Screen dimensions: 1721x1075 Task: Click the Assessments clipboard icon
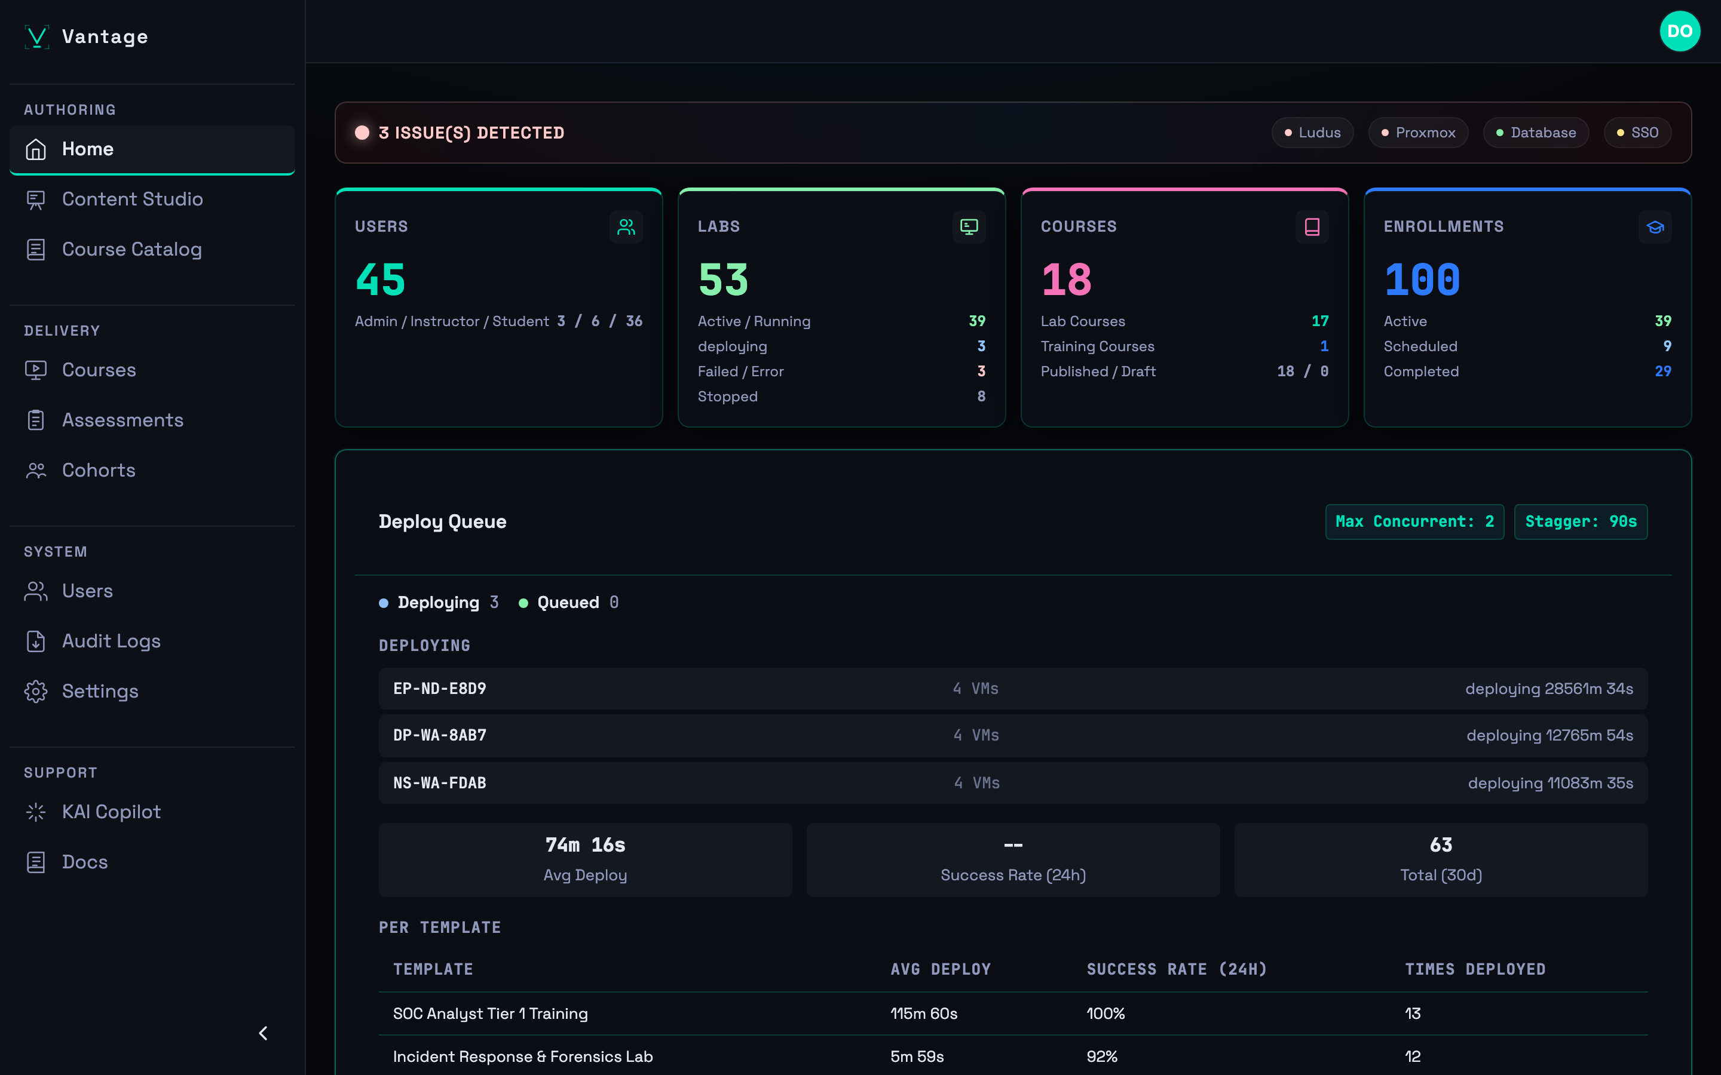36,420
